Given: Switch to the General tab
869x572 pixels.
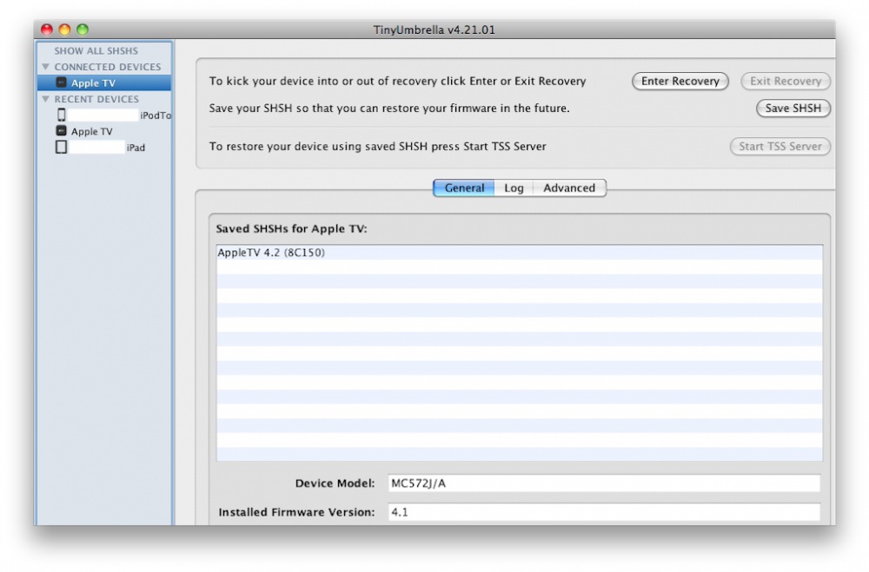Looking at the screenshot, I should tap(464, 187).
